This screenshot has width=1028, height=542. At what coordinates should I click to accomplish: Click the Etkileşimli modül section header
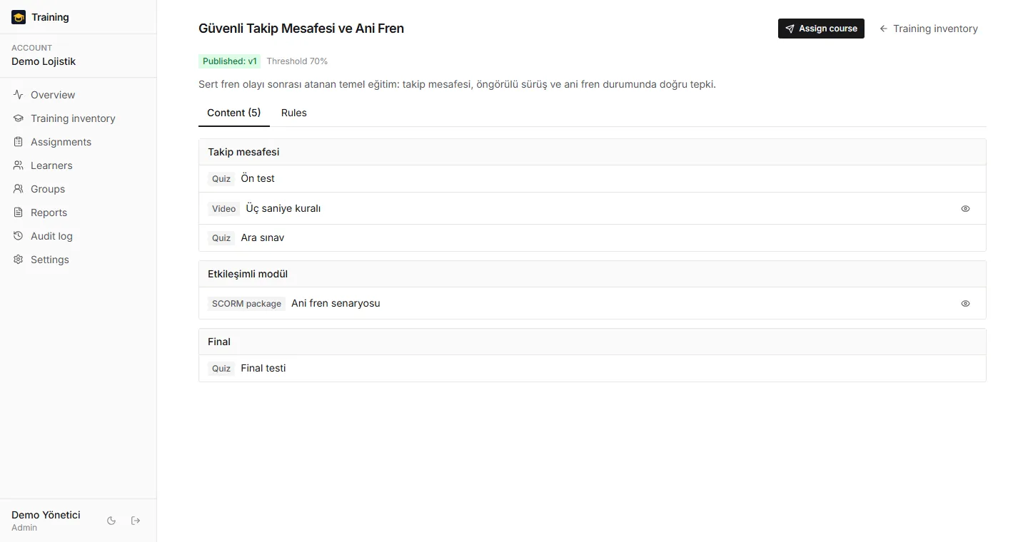[593, 274]
